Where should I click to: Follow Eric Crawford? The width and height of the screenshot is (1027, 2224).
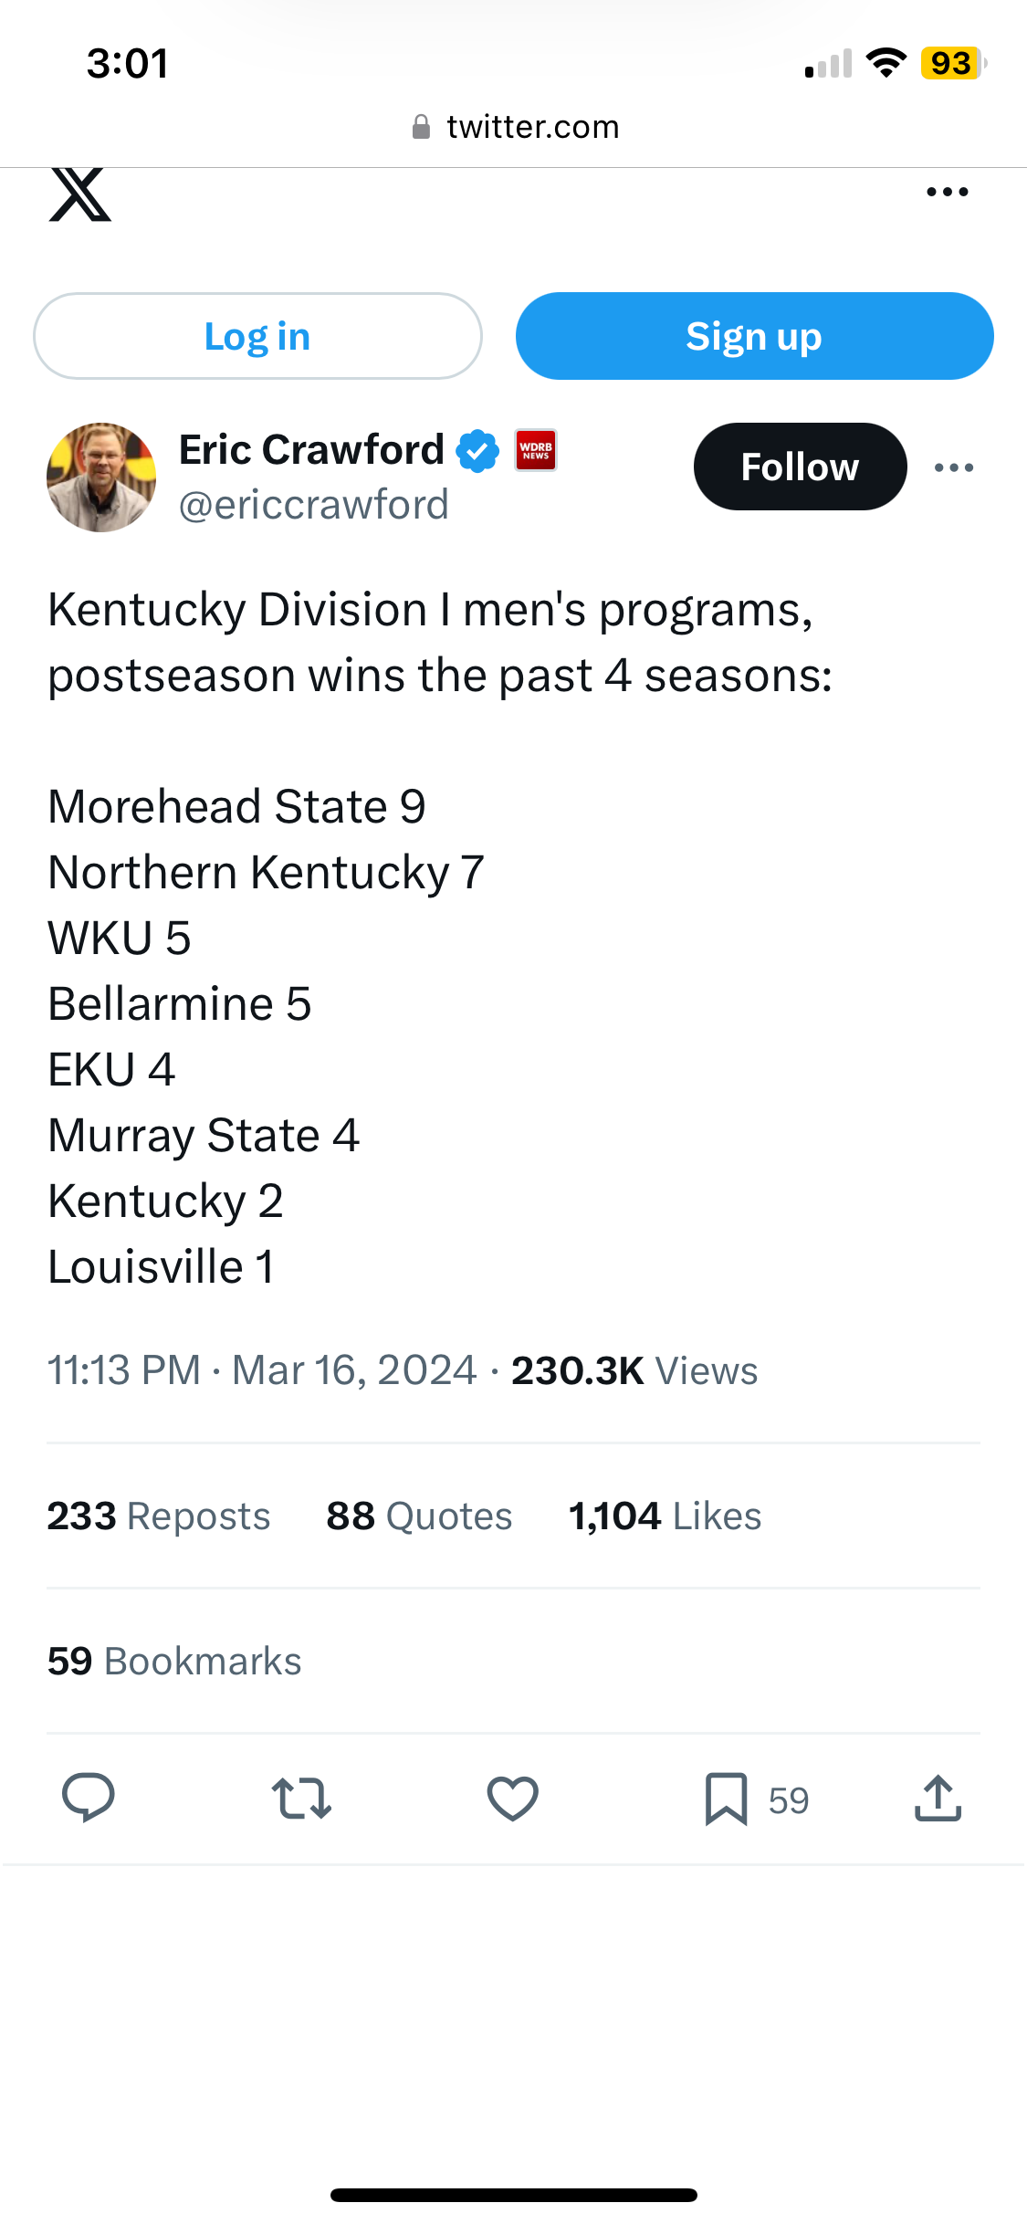[x=800, y=467]
